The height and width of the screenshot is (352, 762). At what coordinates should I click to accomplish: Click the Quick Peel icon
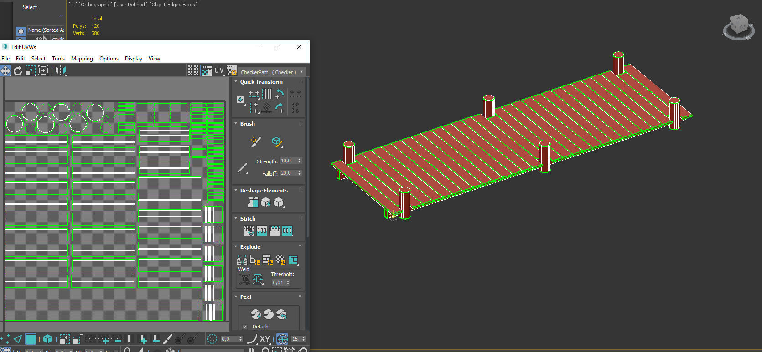tap(256, 314)
